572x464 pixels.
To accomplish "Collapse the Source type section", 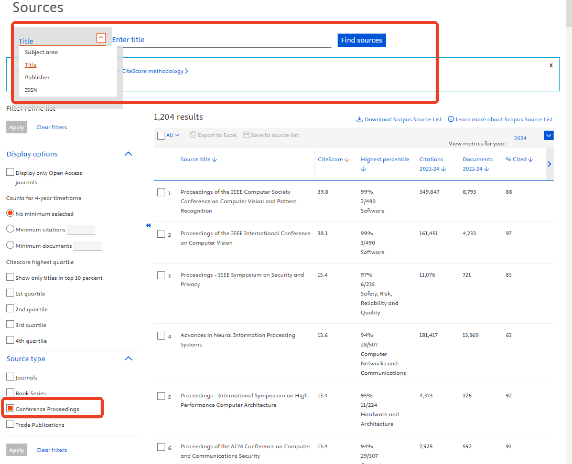I will pyautogui.click(x=128, y=358).
